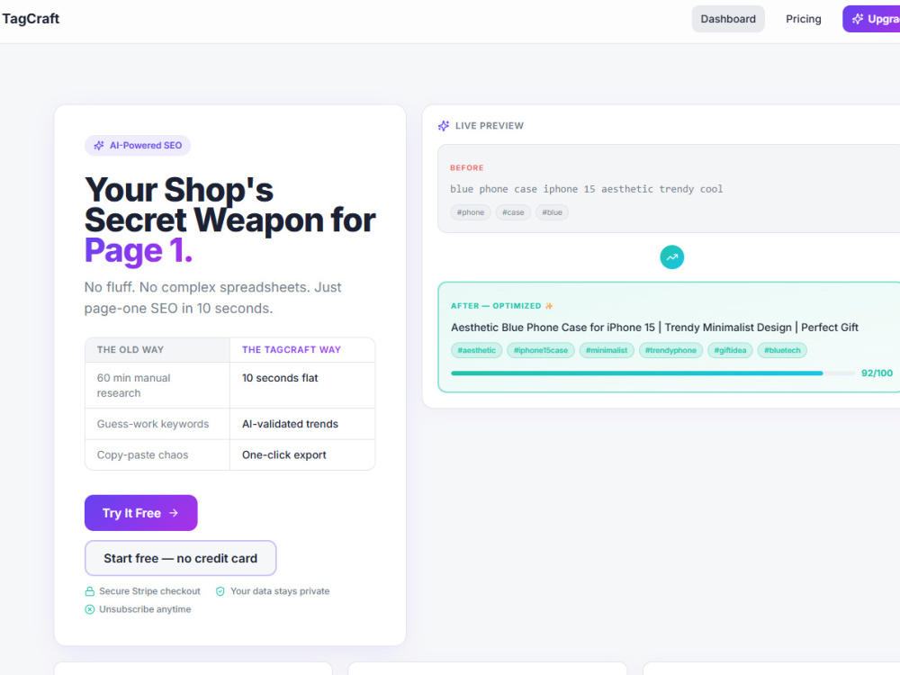Click the Try It Free button
900x675 pixels.
click(x=141, y=513)
